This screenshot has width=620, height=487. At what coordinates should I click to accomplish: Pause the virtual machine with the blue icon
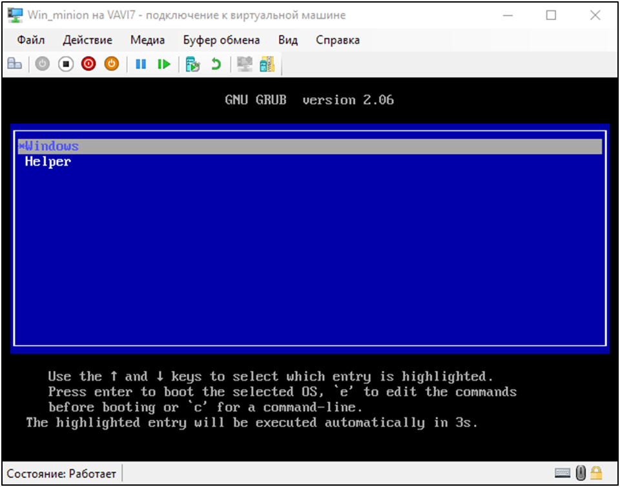click(141, 64)
